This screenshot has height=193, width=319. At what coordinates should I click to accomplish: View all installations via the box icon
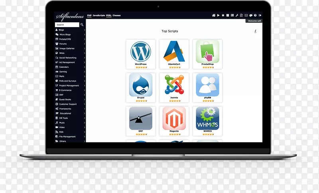pyautogui.click(x=228, y=15)
